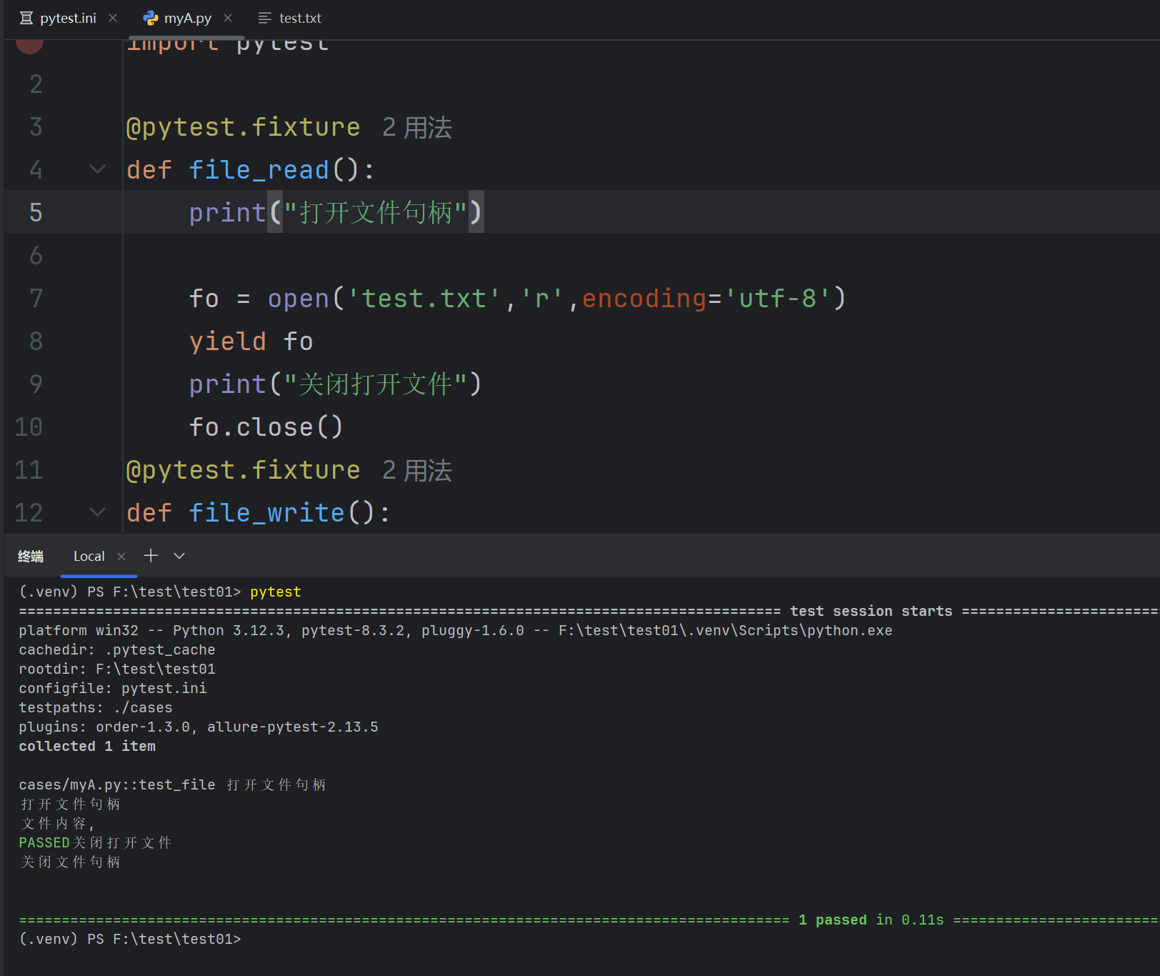Remove the breakpoint on line 1
1160x976 pixels.
[x=29, y=46]
